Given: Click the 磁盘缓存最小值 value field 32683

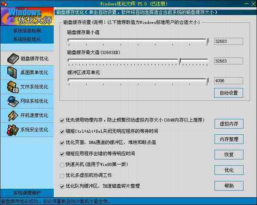Looking at the screenshot, I should click(229, 41).
